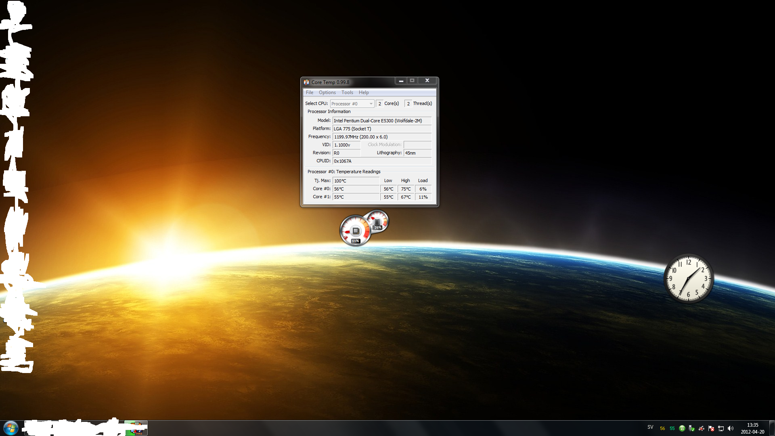Screen dimensions: 775x436
Task: Open the Help menu in Core Temp
Action: pyautogui.click(x=363, y=92)
